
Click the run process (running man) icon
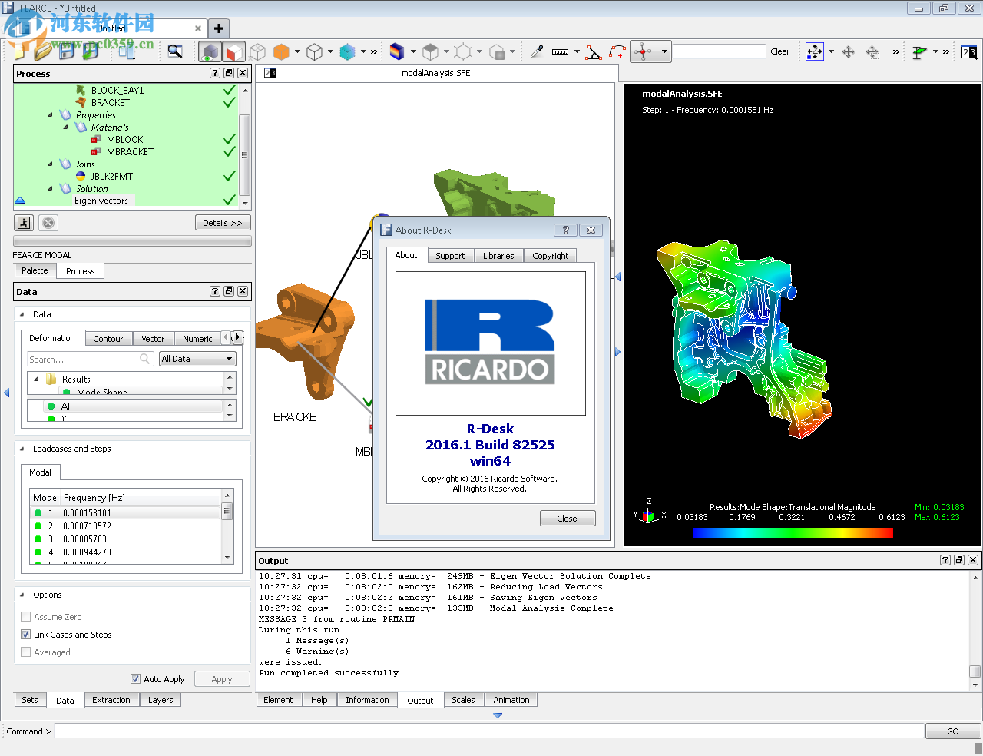pyautogui.click(x=24, y=223)
